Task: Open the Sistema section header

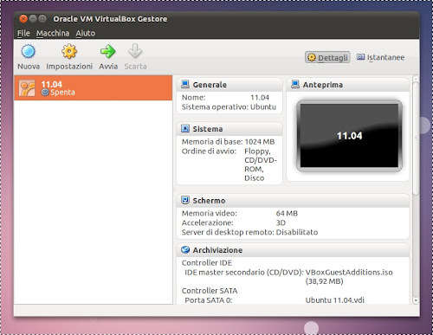Action: point(229,129)
